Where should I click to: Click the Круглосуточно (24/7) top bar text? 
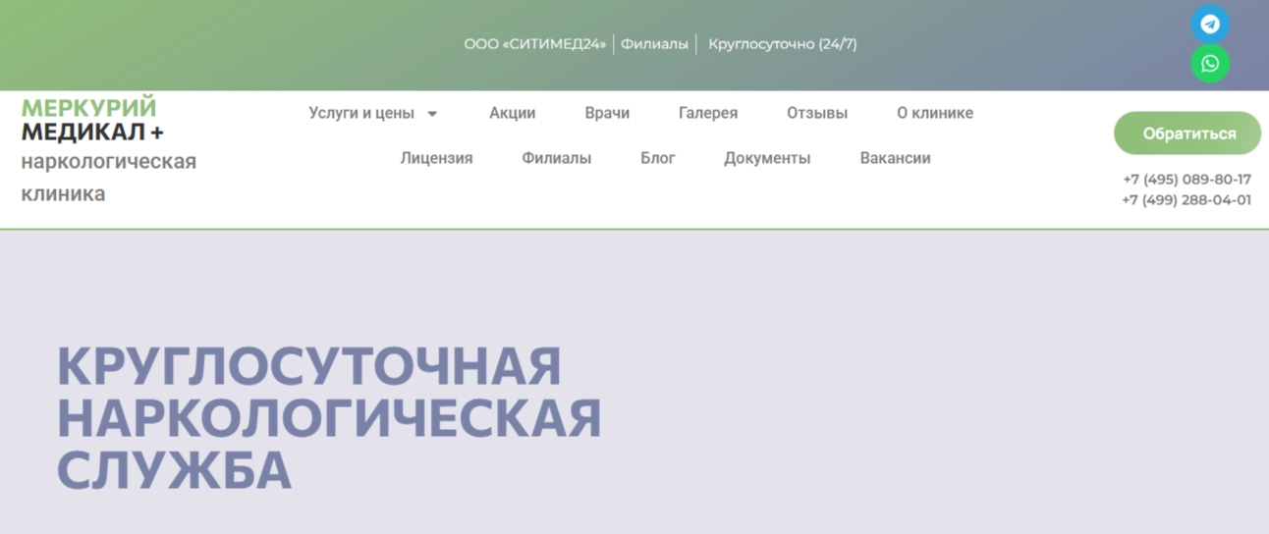click(x=782, y=44)
